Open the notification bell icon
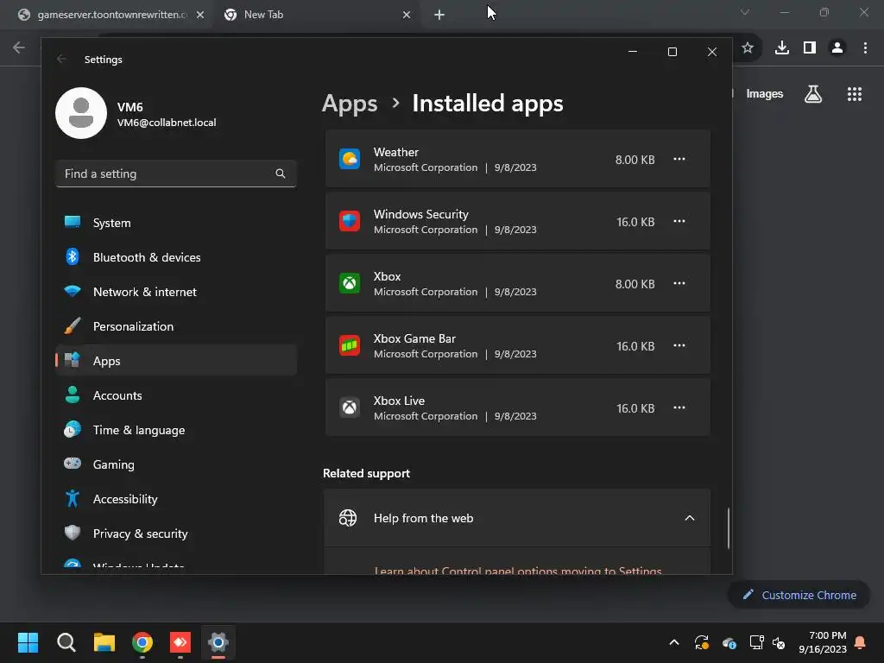Image resolution: width=884 pixels, height=663 pixels. coord(861,642)
